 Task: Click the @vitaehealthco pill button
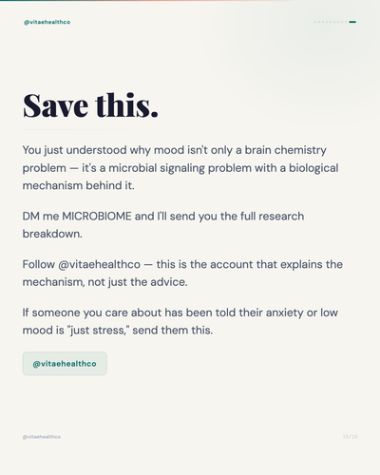65,364
